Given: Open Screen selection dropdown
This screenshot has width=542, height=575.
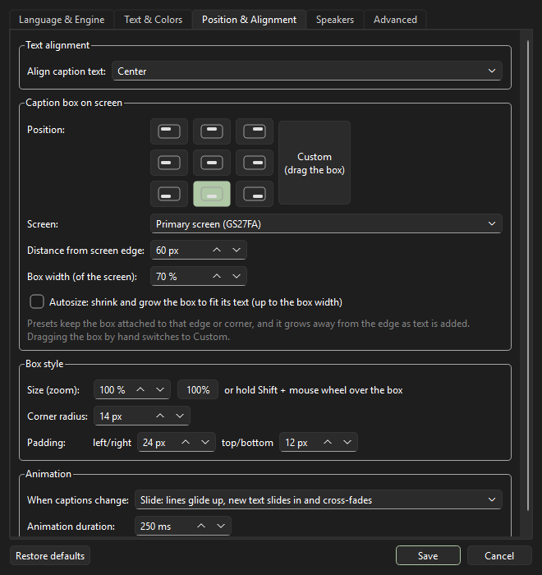Looking at the screenshot, I should coord(326,223).
